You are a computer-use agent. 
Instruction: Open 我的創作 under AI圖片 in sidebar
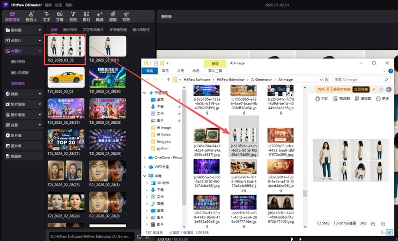click(x=18, y=84)
